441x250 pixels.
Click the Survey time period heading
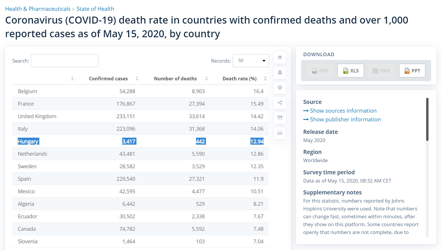pyautogui.click(x=329, y=172)
